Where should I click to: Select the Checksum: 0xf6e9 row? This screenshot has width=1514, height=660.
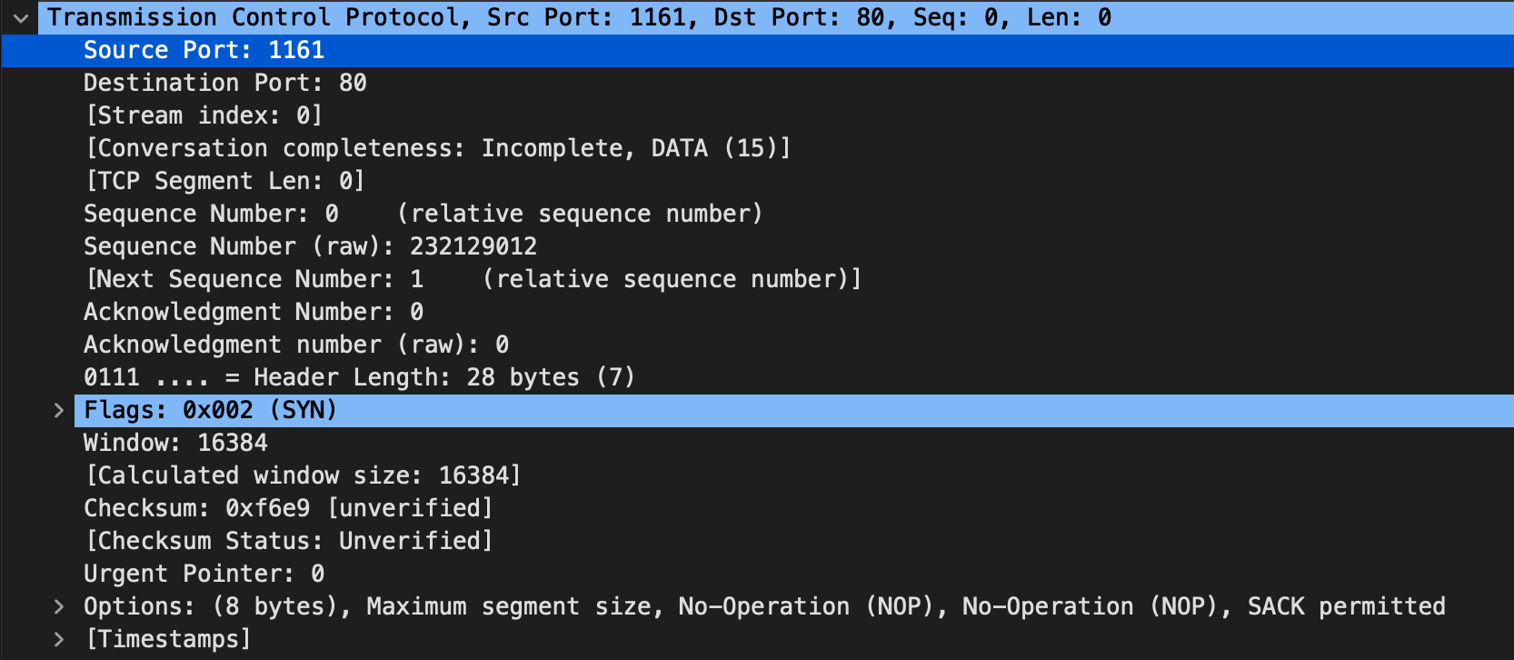(757, 508)
